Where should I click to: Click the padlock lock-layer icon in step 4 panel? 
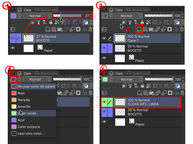(x=143, y=86)
